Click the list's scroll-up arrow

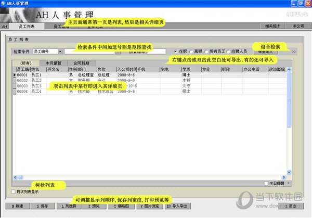pos(289,70)
